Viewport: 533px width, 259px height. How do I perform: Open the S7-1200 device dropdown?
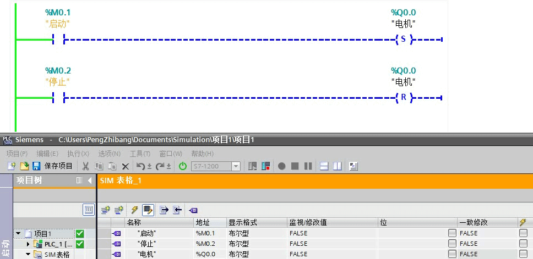(x=236, y=166)
